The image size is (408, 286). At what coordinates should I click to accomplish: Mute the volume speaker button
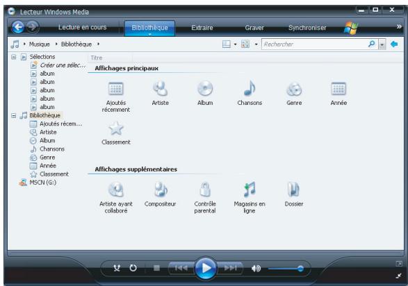256,268
